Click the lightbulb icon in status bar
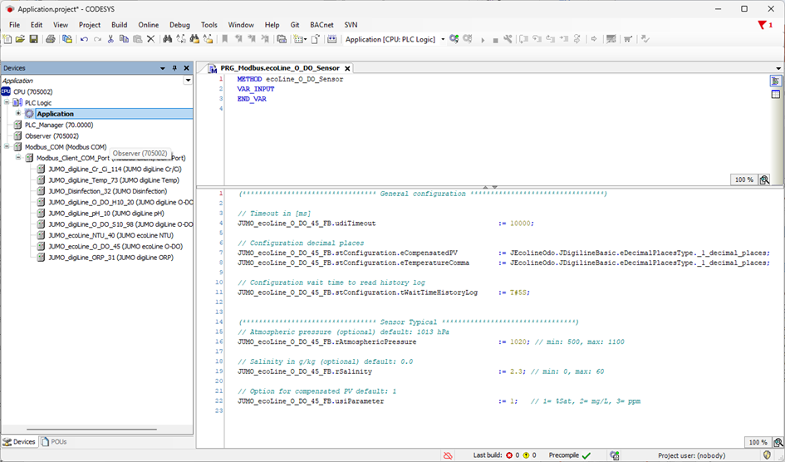This screenshot has width=785, height=462. [x=767, y=455]
